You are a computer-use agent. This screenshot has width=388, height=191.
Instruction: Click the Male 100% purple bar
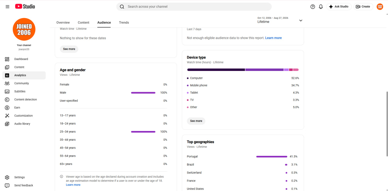[143, 93]
